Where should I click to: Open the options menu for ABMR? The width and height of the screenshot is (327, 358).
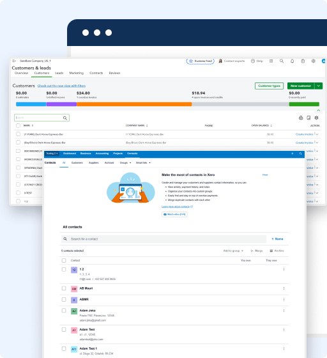click(x=284, y=299)
